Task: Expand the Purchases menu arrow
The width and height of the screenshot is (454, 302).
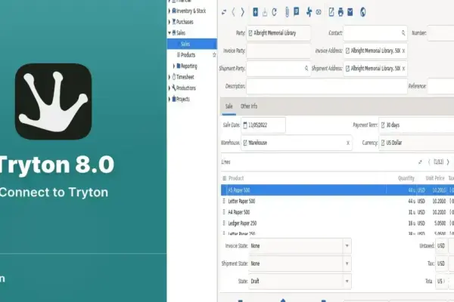Action: (169, 22)
